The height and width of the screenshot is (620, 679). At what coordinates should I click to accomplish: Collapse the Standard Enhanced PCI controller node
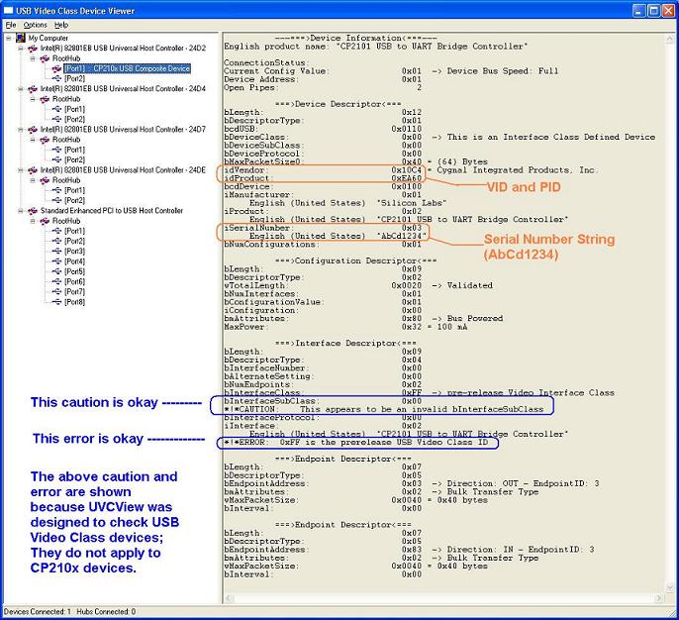(x=21, y=211)
